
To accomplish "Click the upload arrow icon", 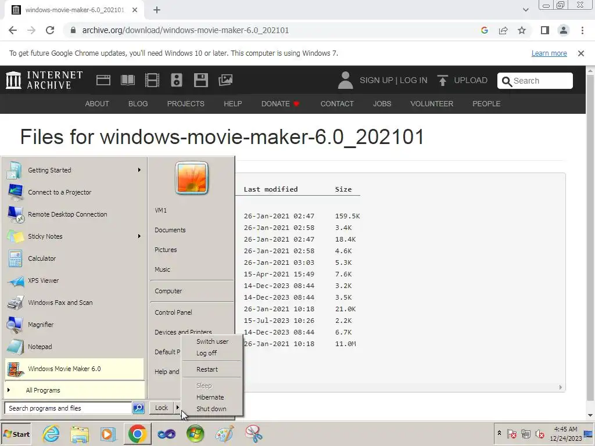I will coord(442,80).
